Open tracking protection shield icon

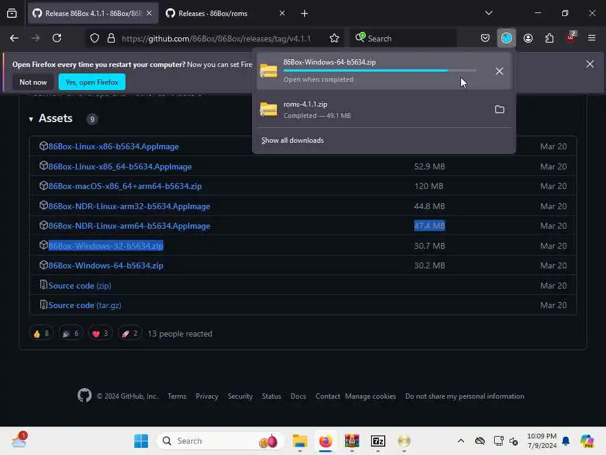pyautogui.click(x=95, y=39)
